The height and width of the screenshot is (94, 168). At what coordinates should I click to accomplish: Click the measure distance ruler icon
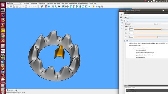89,7
